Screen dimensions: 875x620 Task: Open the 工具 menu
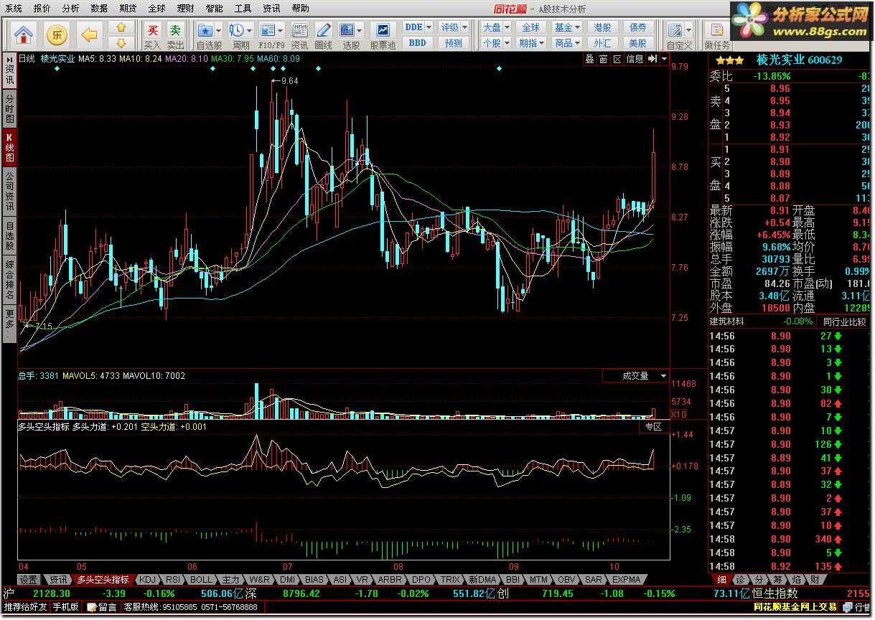pos(243,8)
